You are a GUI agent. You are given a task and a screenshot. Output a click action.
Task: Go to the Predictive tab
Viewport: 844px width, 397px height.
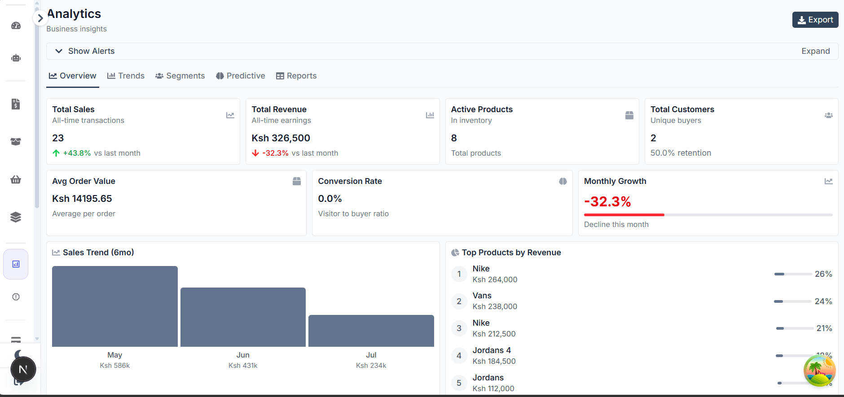pos(241,76)
